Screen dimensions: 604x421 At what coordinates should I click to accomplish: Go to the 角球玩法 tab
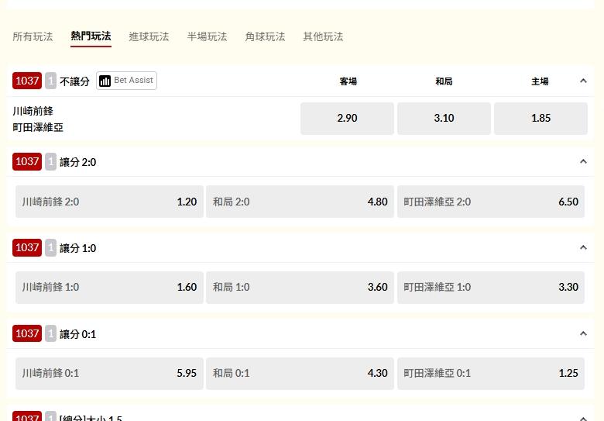point(265,36)
